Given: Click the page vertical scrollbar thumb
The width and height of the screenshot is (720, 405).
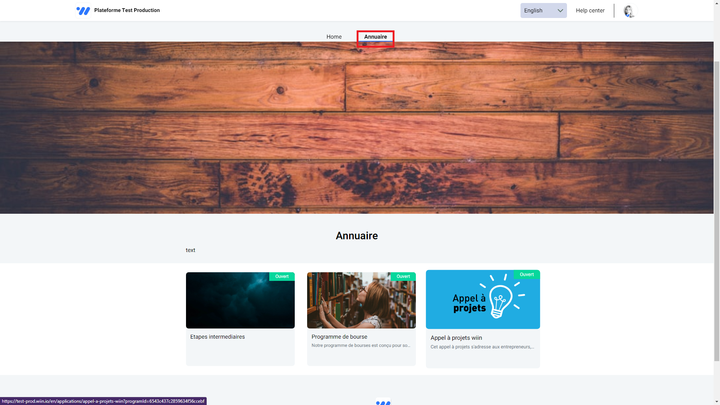Looking at the screenshot, I should point(717,211).
